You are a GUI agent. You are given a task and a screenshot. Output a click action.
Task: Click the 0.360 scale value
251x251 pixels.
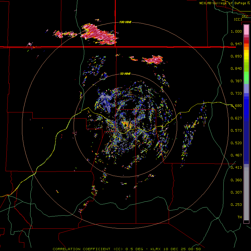[x=236, y=180]
